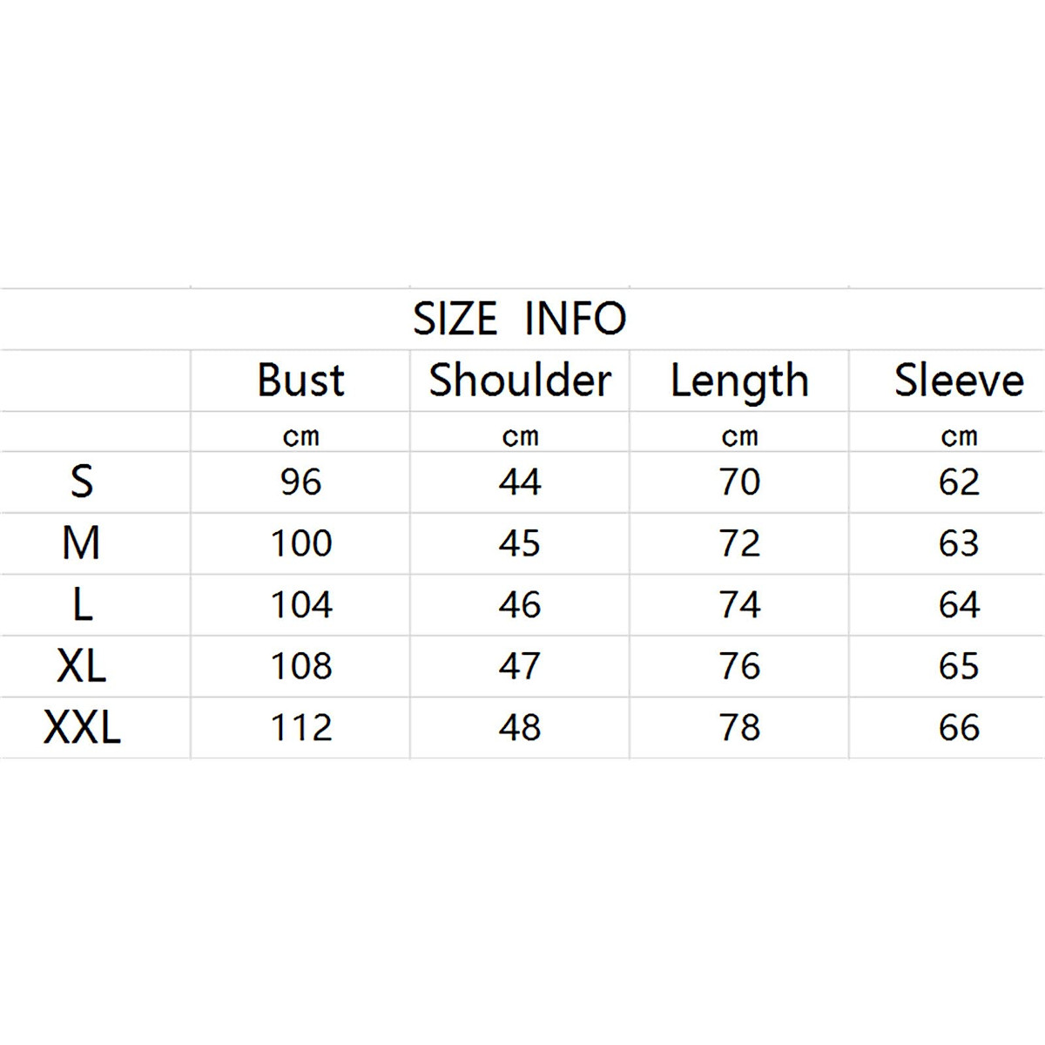Click length value 72 for size M
This screenshot has width=1045, height=1045.
click(x=739, y=543)
